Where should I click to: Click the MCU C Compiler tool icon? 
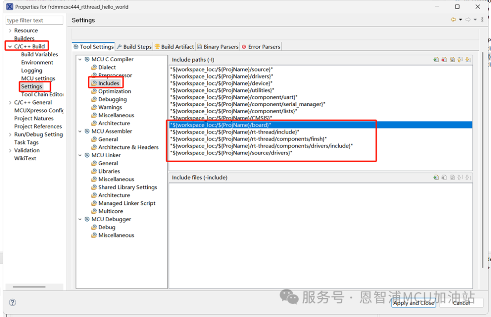click(x=87, y=59)
